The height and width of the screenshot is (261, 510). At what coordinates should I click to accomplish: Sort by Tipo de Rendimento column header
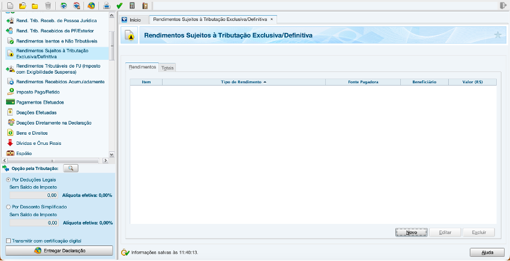(x=244, y=83)
